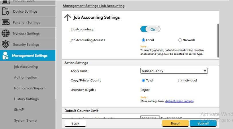The height and width of the screenshot is (129, 233).
Task: Select Network for Job Accounting Access
Action: (180, 40)
